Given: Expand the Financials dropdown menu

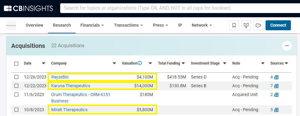Looking at the screenshot, I should pyautogui.click(x=92, y=25).
